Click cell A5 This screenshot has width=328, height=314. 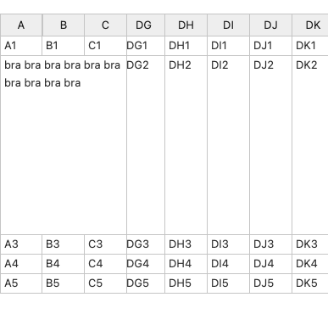[x=21, y=283]
